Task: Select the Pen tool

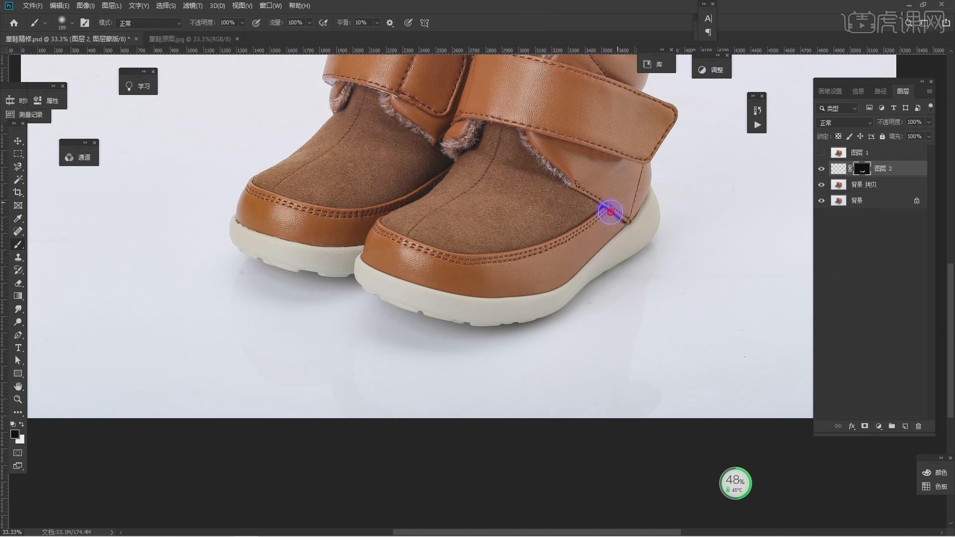Action: pos(18,335)
